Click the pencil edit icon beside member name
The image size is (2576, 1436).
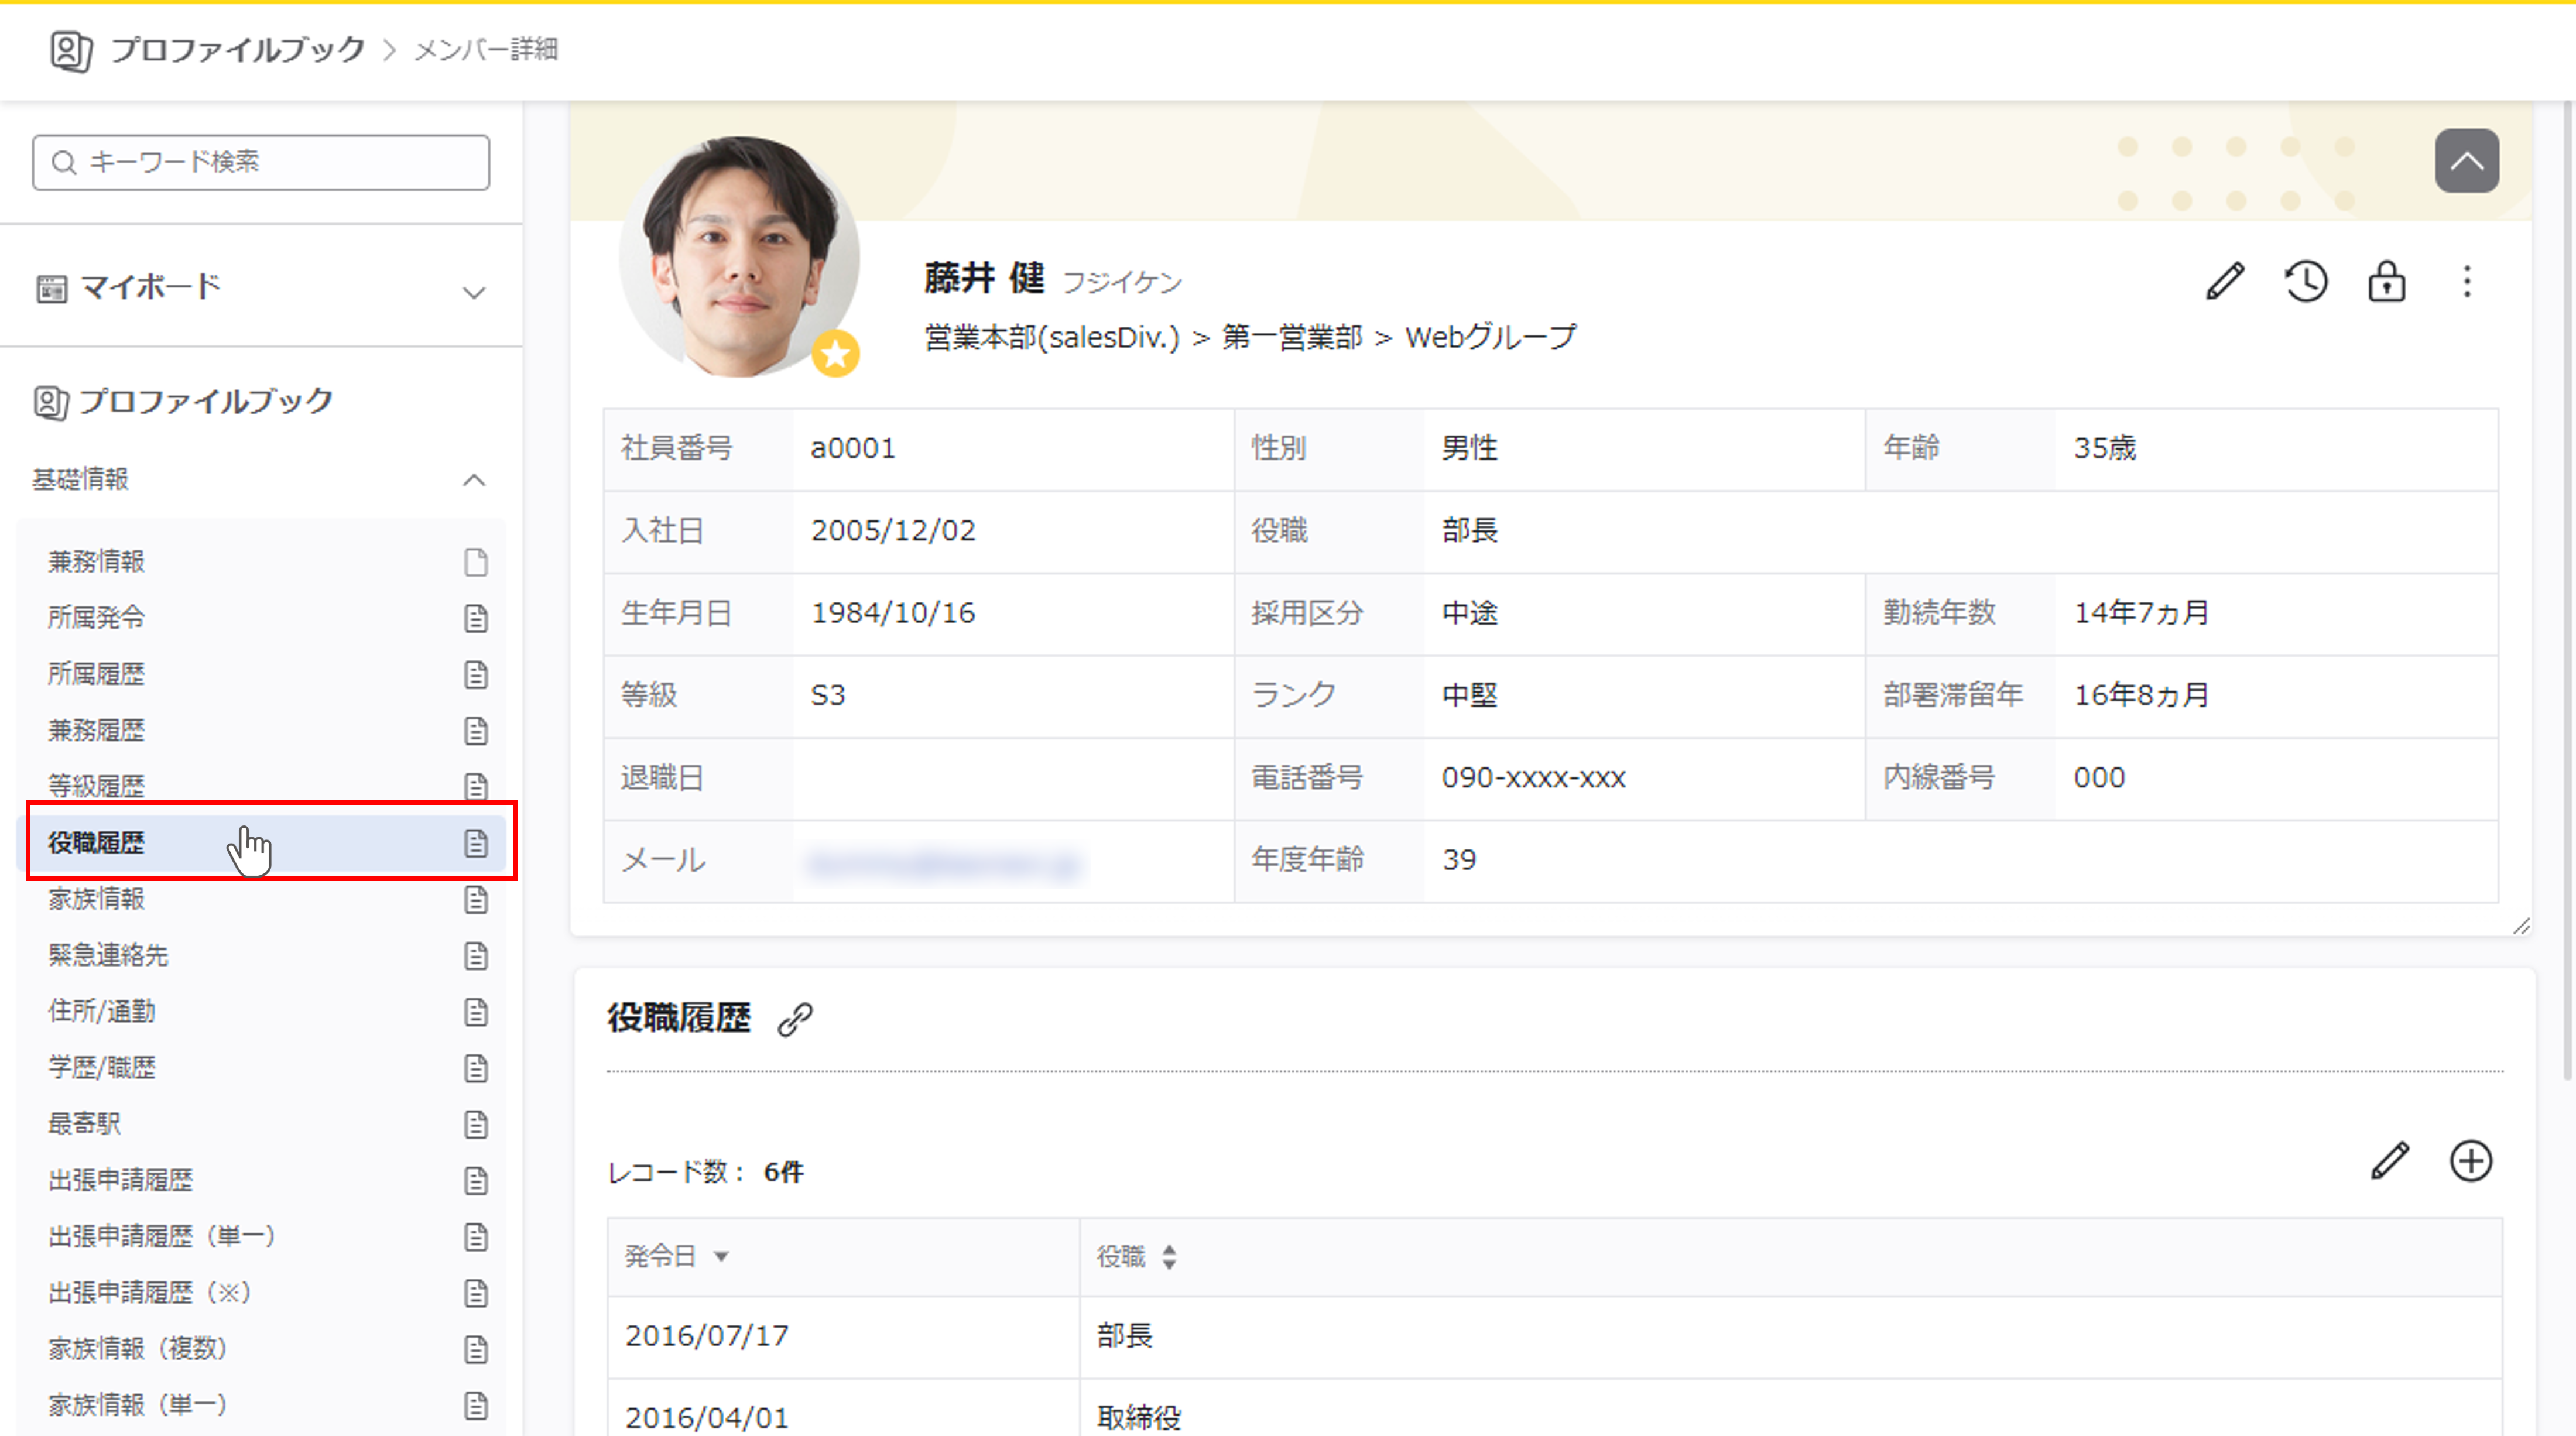coord(2225,282)
